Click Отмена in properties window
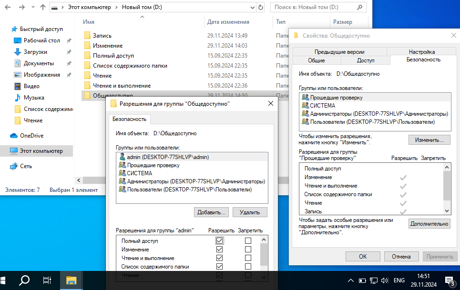Image resolution: width=460 pixels, height=290 pixels. [401, 257]
